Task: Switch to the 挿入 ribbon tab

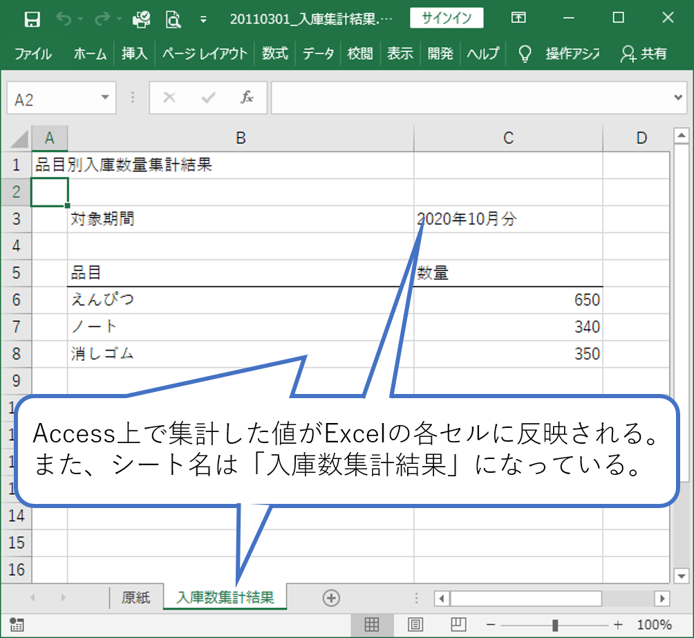Action: tap(135, 54)
